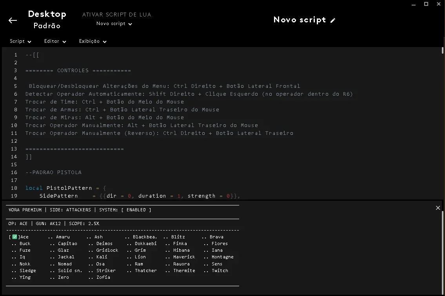Click the code editor vertical scrollbar

pyautogui.click(x=442, y=51)
